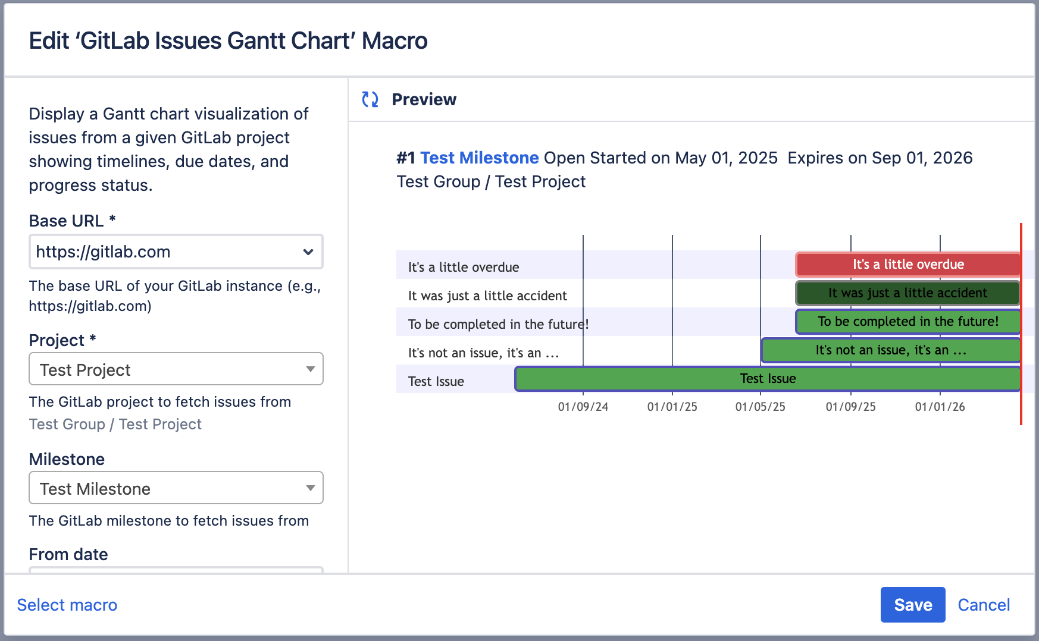
Task: Cancel the macro editing dialog
Action: pos(983,605)
